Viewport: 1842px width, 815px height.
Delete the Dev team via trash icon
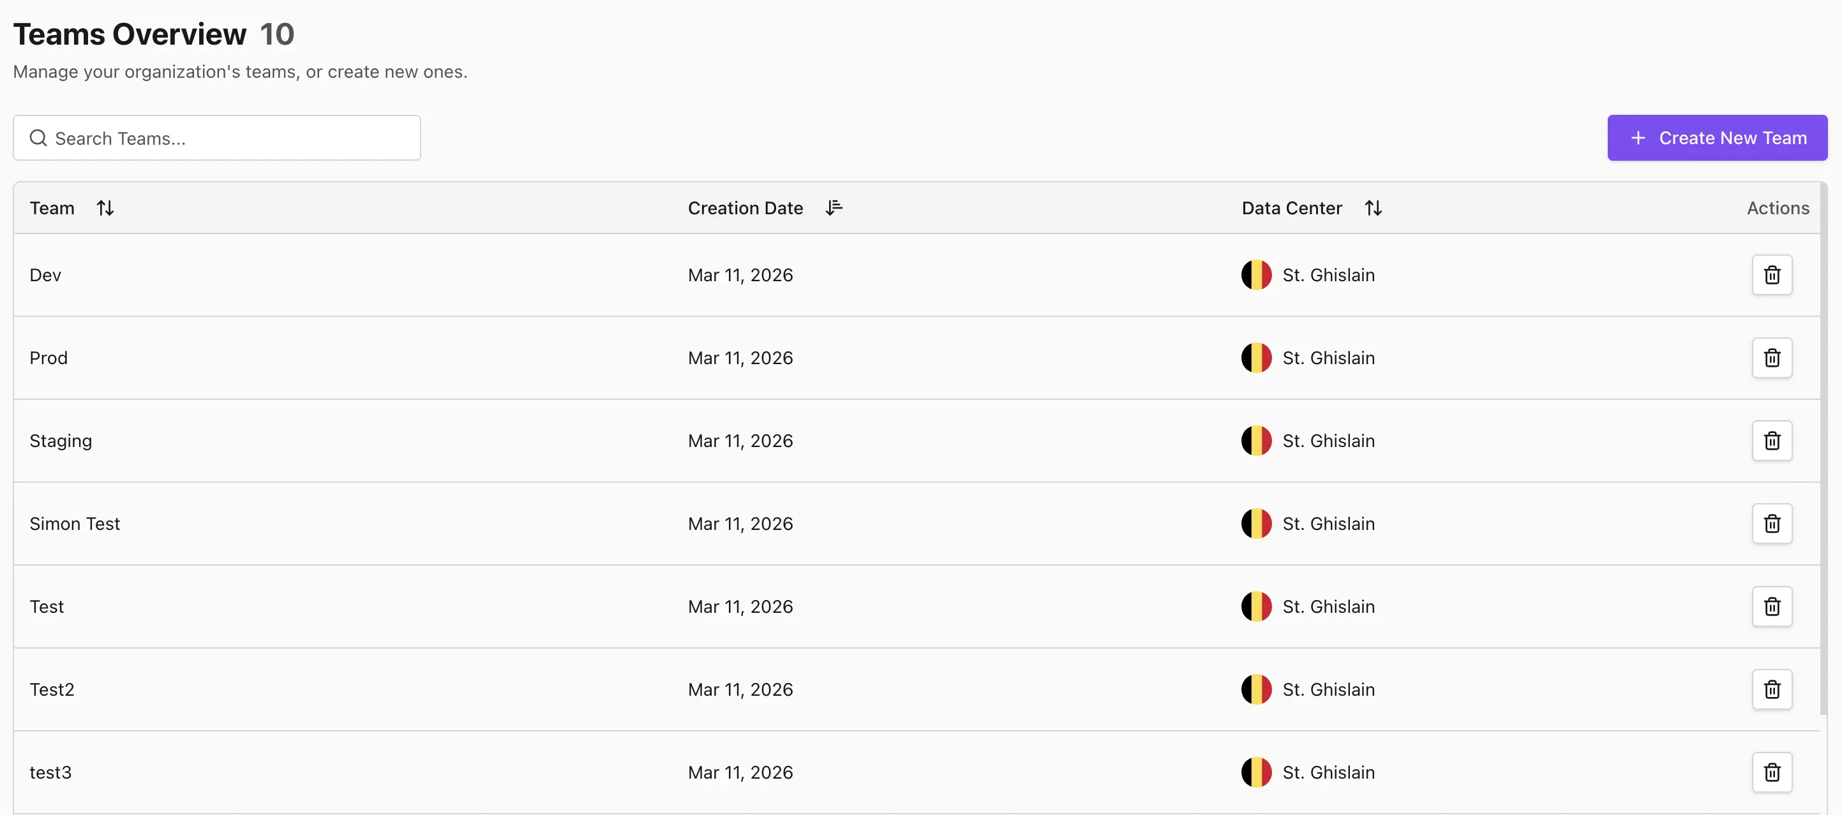pos(1771,275)
